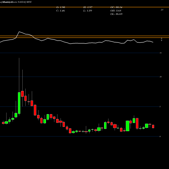Click the 0 price axis label
This screenshot has height=169, width=169.
(x=160, y=137)
